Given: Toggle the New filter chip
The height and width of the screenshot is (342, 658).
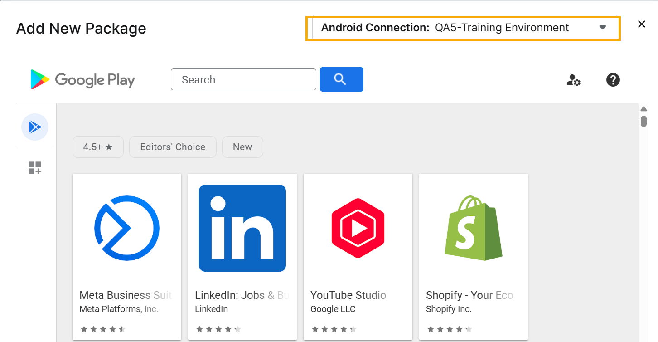Looking at the screenshot, I should pyautogui.click(x=242, y=147).
